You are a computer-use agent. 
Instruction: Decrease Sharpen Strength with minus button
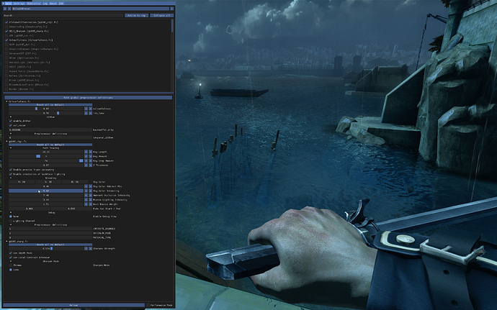86,249
